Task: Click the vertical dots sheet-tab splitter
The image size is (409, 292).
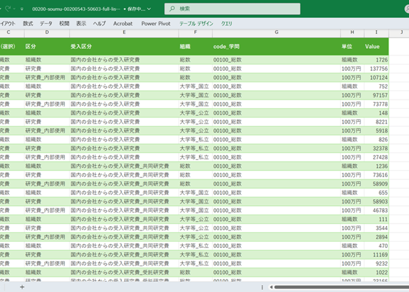Action: (x=262, y=287)
